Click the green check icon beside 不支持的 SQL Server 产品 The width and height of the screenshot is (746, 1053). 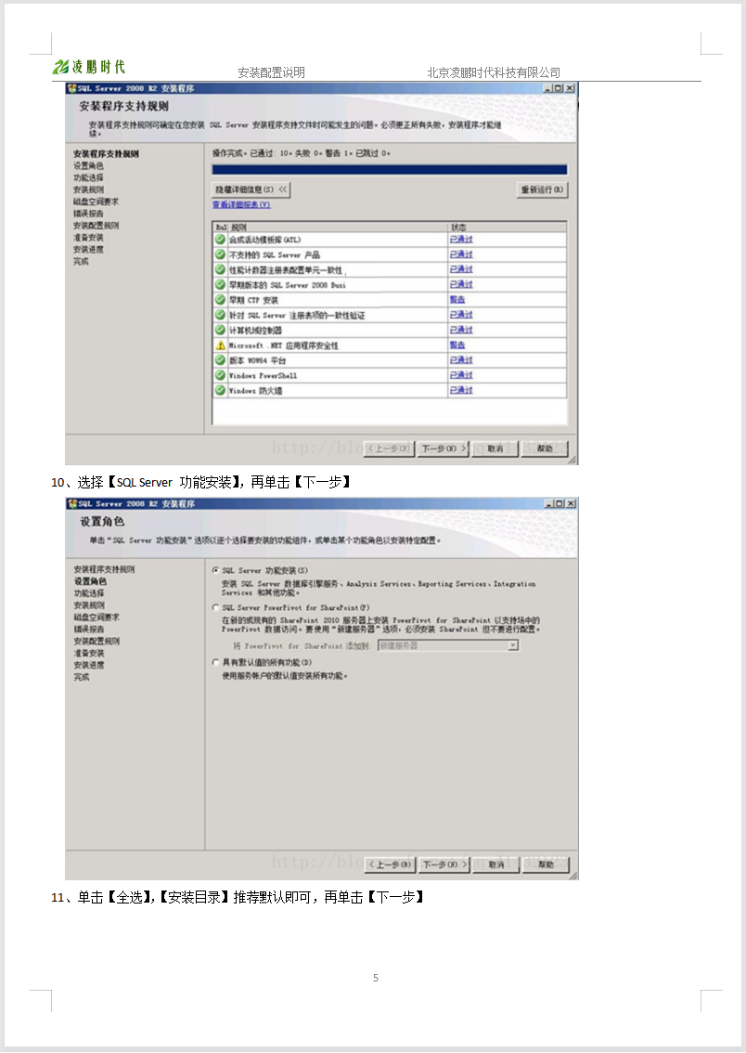pyautogui.click(x=220, y=254)
